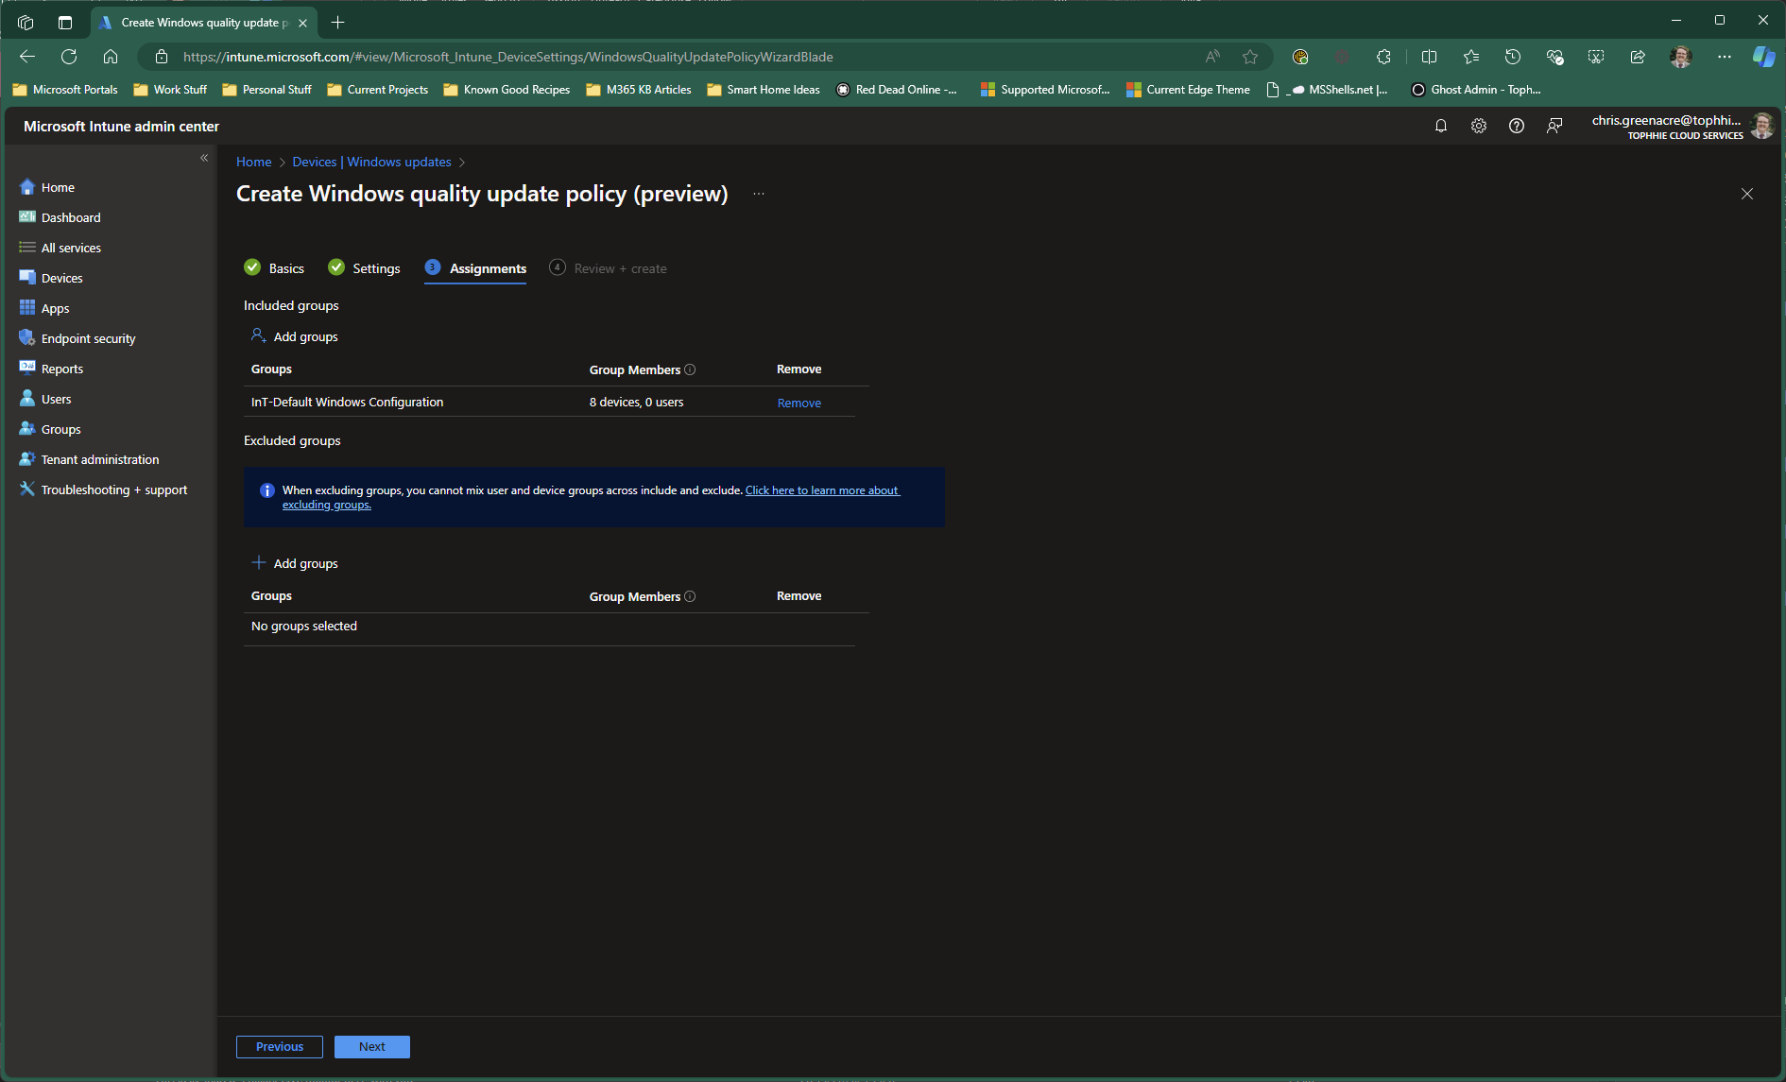This screenshot has height=1082, width=1786.
Task: Open the Supported Microsoft bookmark
Action: coord(1045,90)
